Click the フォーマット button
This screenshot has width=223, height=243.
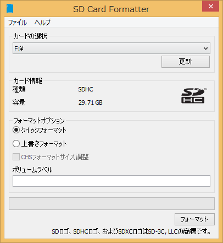pyautogui.click(x=194, y=219)
